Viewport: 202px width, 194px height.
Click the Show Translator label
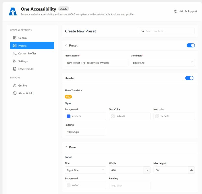coord(73,90)
